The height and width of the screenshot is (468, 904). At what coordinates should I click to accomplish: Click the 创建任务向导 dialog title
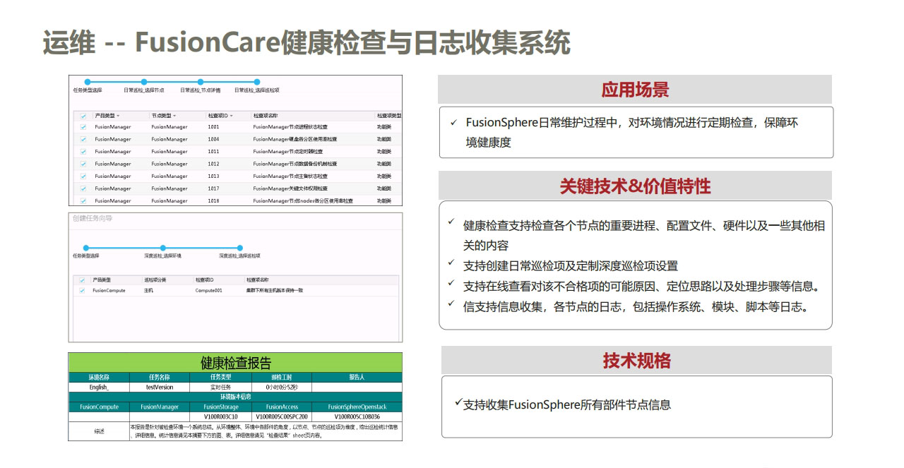[x=93, y=218]
